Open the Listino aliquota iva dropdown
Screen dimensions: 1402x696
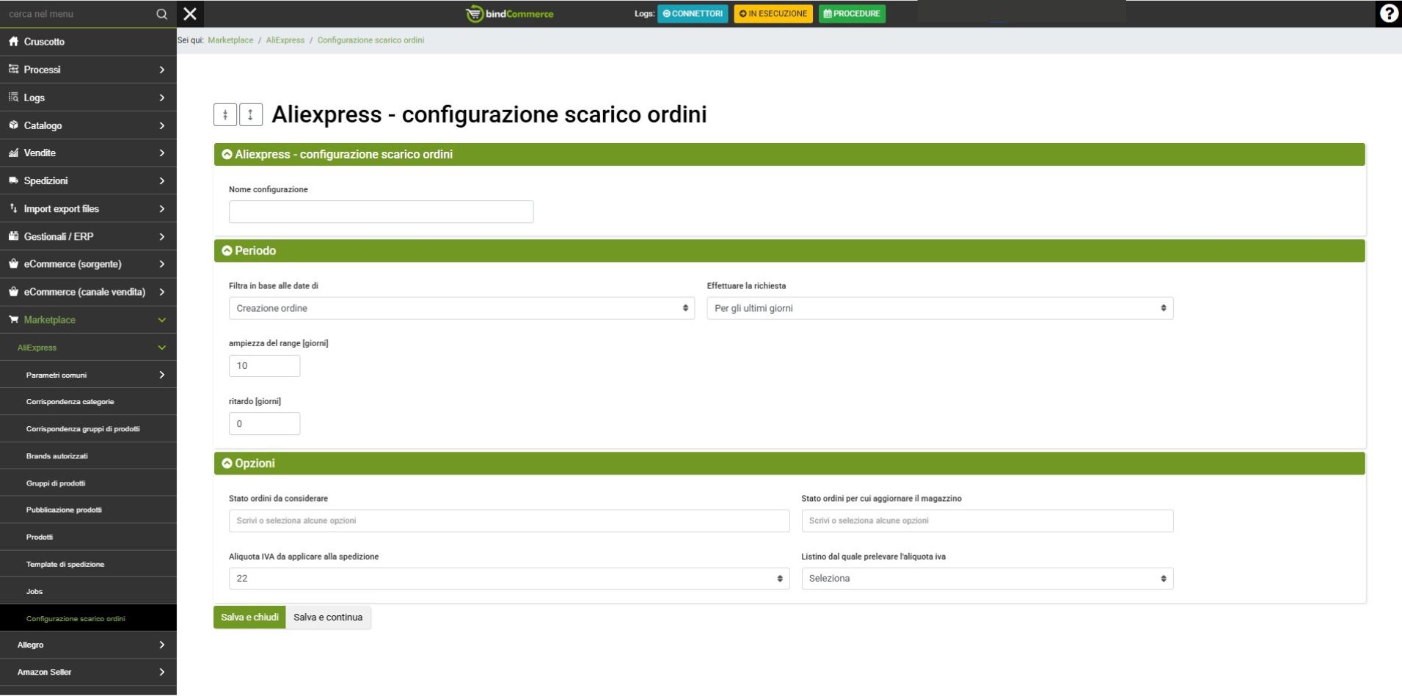pos(987,579)
